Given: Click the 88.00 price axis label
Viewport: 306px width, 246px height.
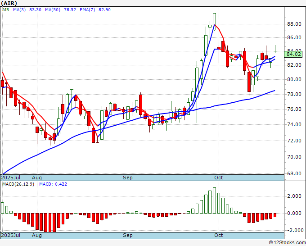Looking at the screenshot, I should pos(294,24).
